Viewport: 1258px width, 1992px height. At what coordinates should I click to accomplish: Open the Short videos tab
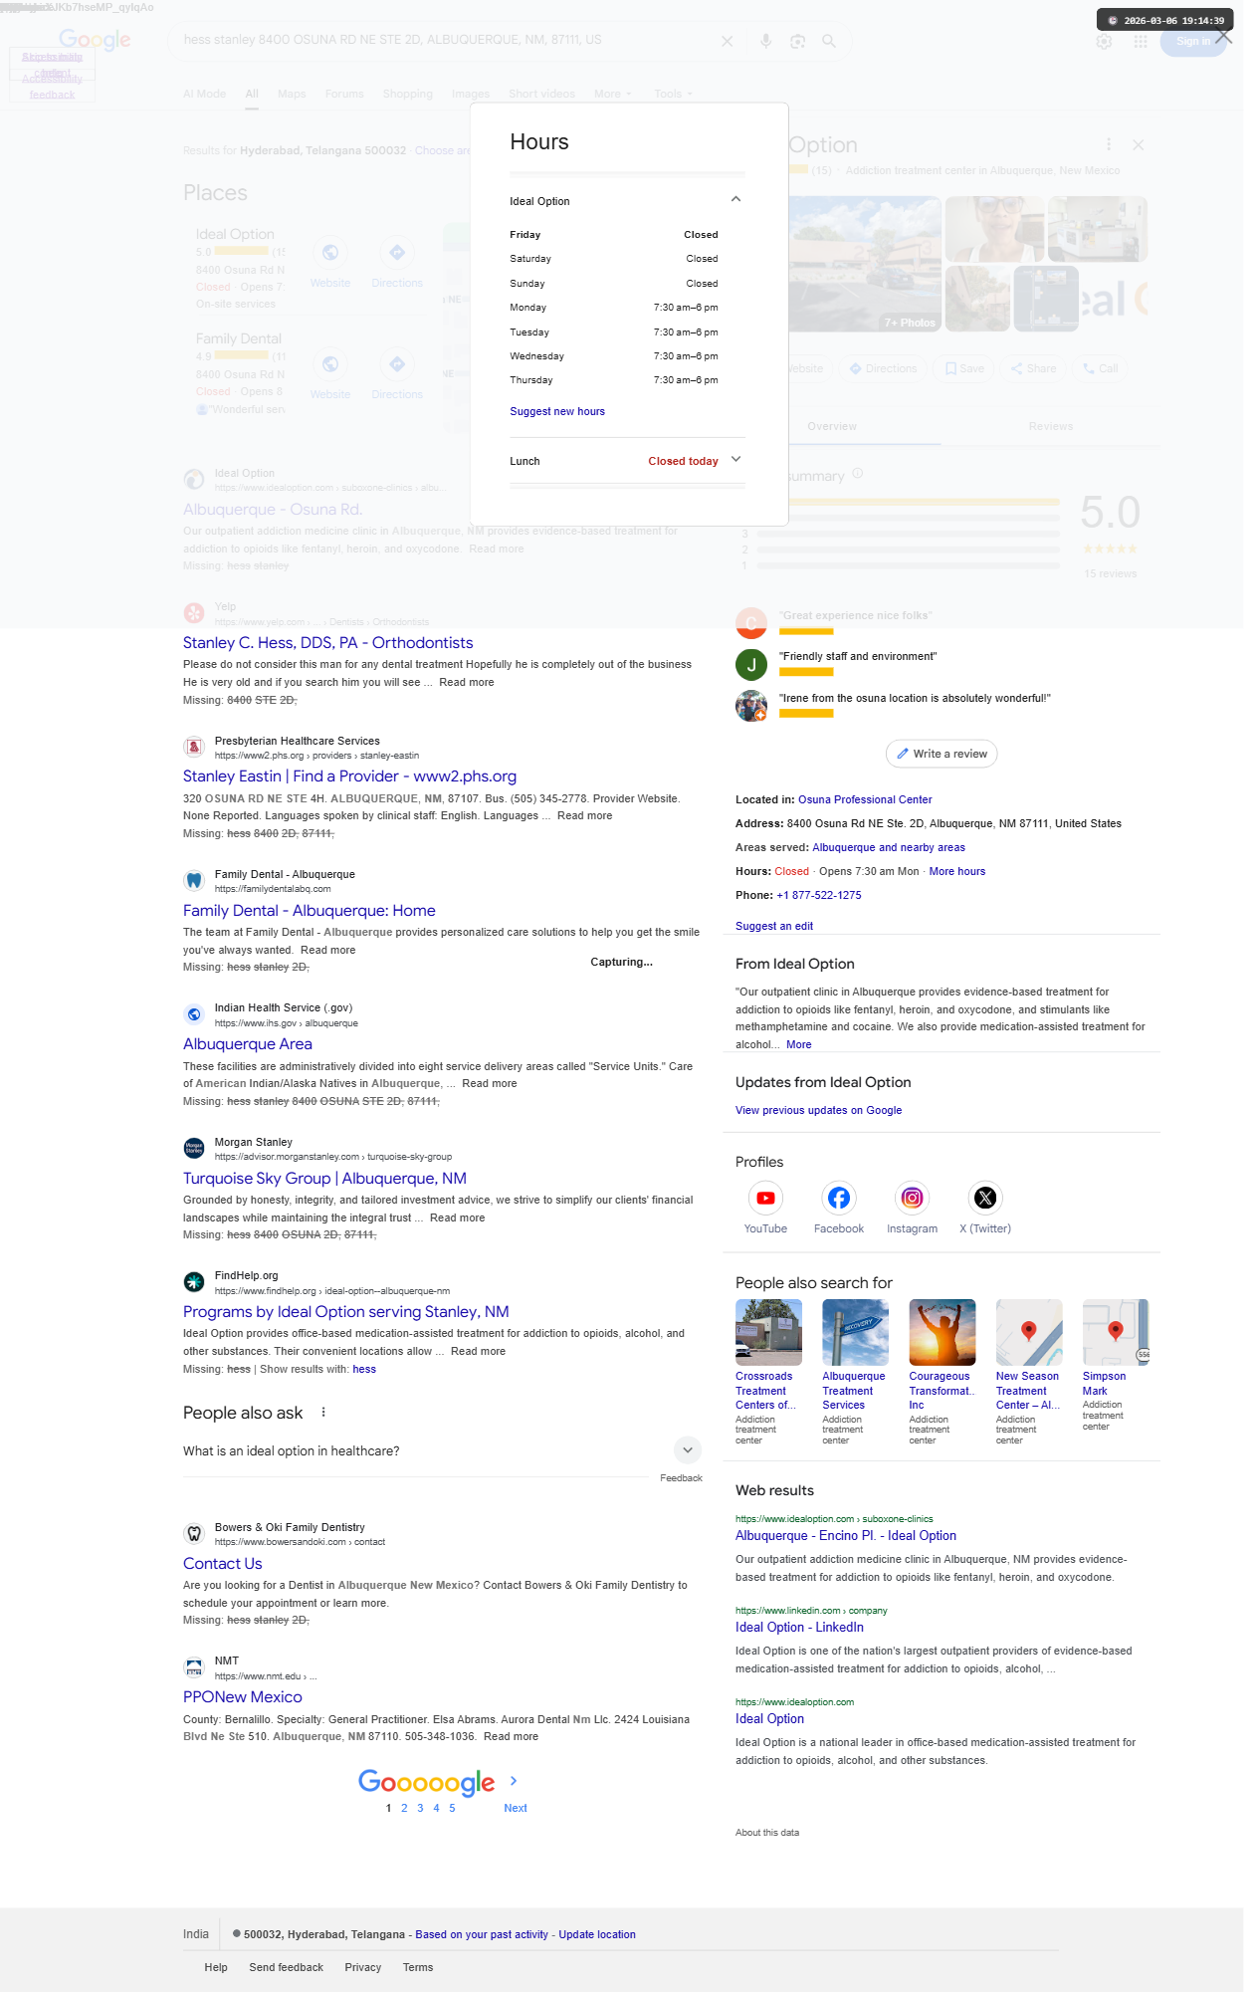(x=541, y=94)
